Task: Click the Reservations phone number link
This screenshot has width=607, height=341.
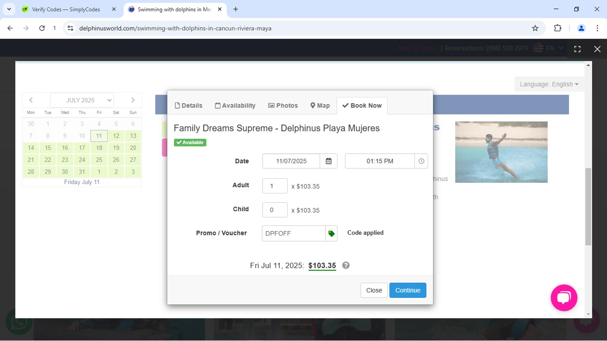Action: tap(486, 48)
